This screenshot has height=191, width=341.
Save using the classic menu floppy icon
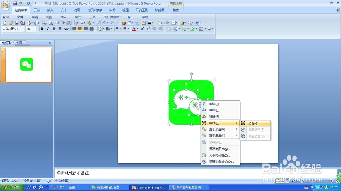pyautogui.click(x=16, y=23)
